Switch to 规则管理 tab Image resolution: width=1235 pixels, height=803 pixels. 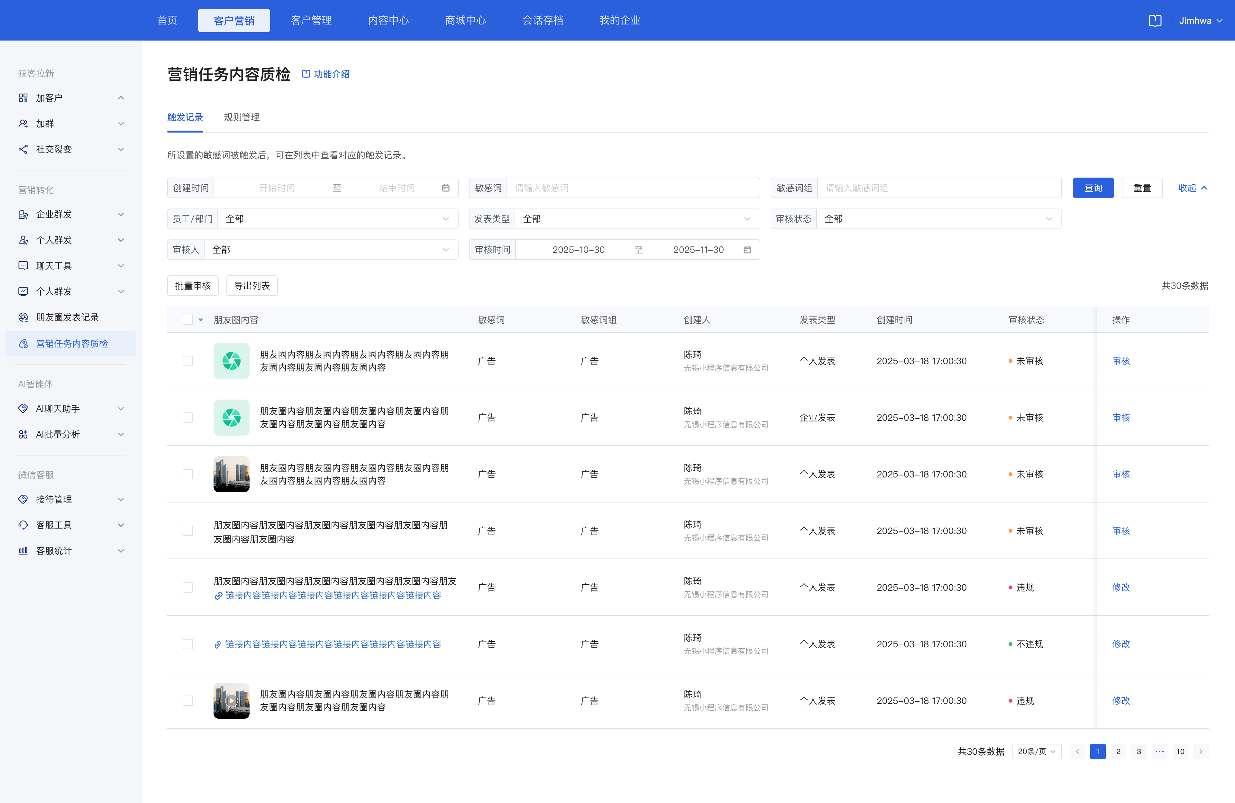[242, 117]
